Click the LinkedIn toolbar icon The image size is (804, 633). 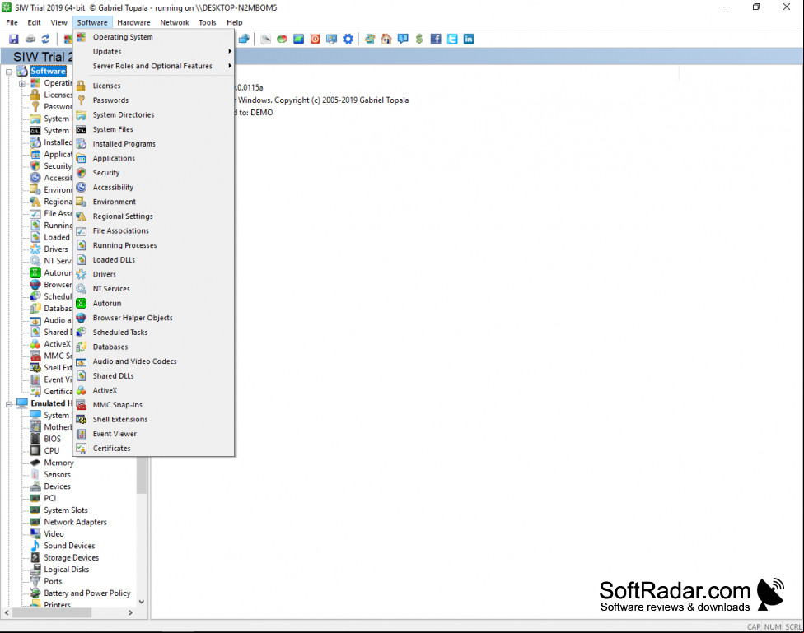click(x=469, y=39)
